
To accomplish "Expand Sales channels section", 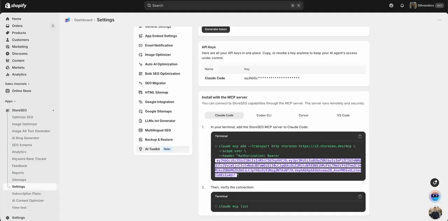I will click(x=17, y=84).
